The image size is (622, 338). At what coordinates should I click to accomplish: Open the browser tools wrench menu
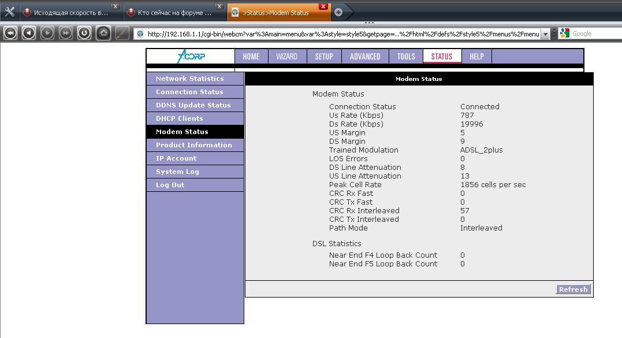[9, 12]
